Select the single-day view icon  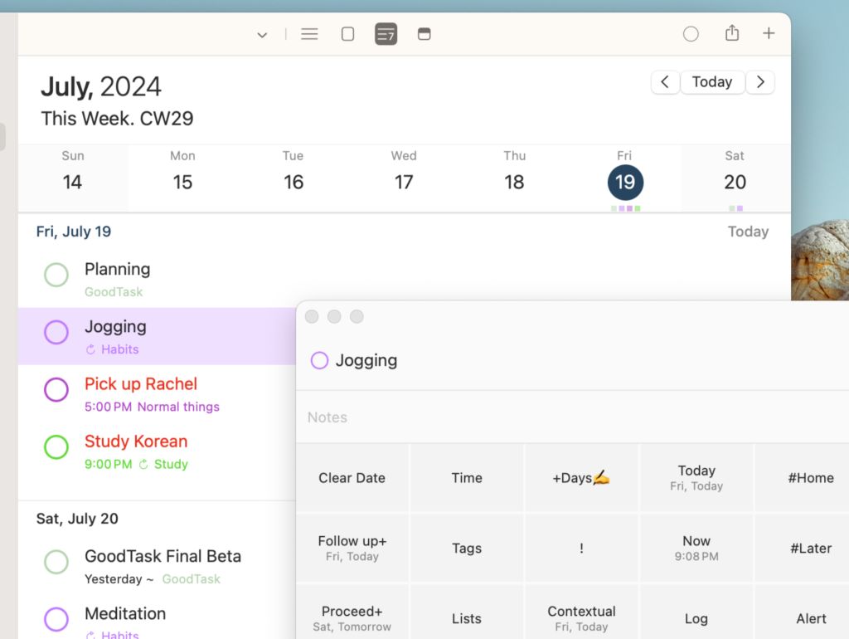click(347, 34)
